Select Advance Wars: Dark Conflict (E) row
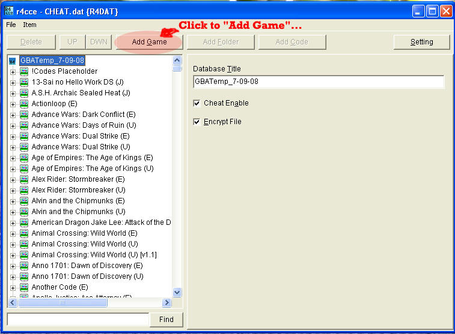Screen dimensions: 455x334 [x=84, y=115]
